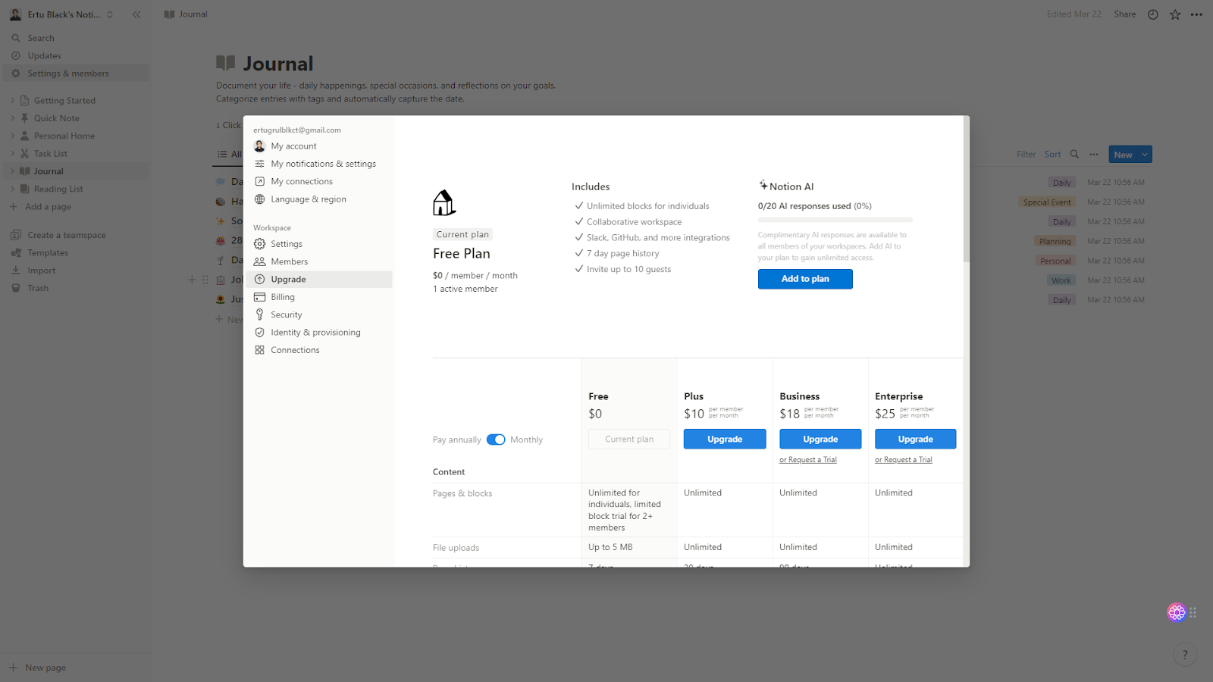
Task: Upgrade to the Enterprise plan
Action: coord(916,440)
